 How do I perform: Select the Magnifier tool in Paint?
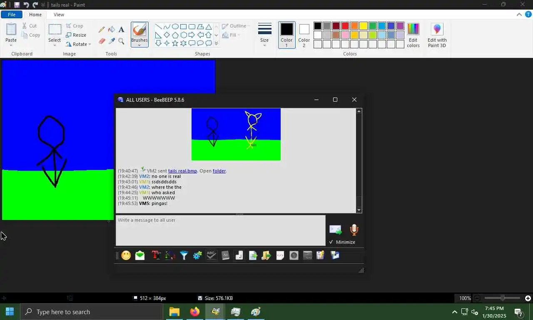click(121, 41)
